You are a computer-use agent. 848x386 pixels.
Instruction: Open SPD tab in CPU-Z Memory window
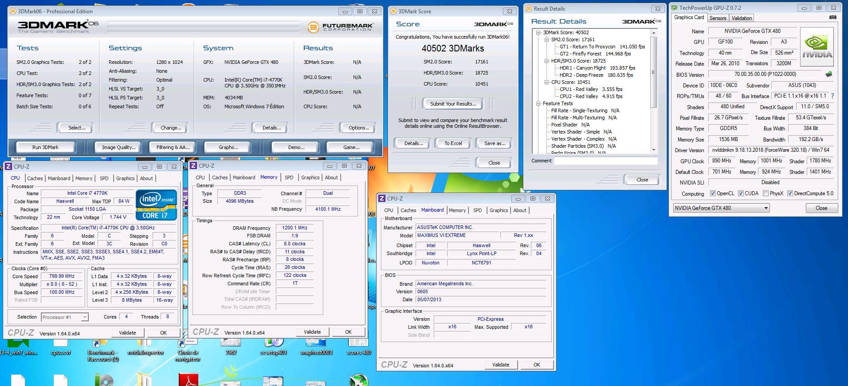pos(289,177)
